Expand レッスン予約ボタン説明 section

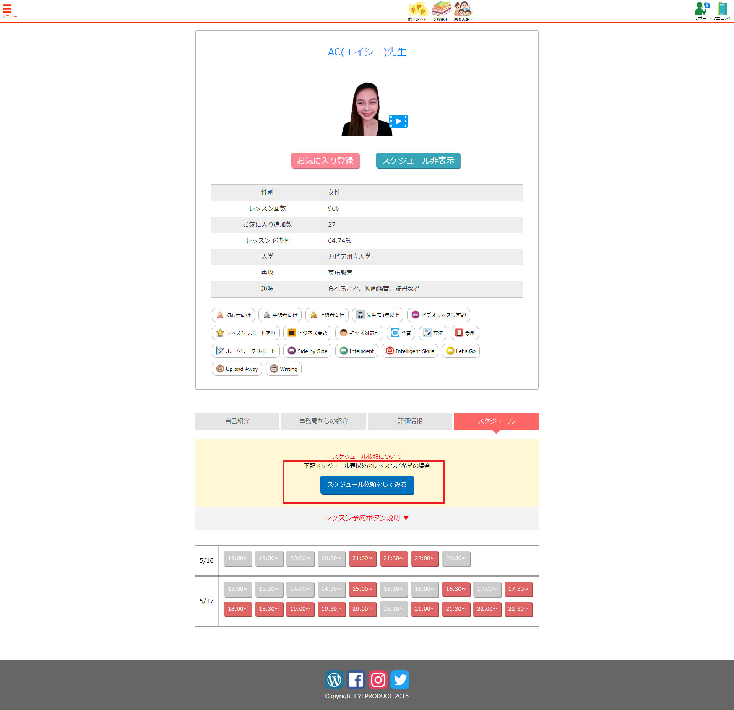[367, 518]
